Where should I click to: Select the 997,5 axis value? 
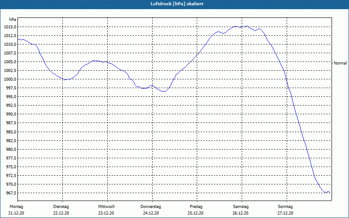click(11, 88)
